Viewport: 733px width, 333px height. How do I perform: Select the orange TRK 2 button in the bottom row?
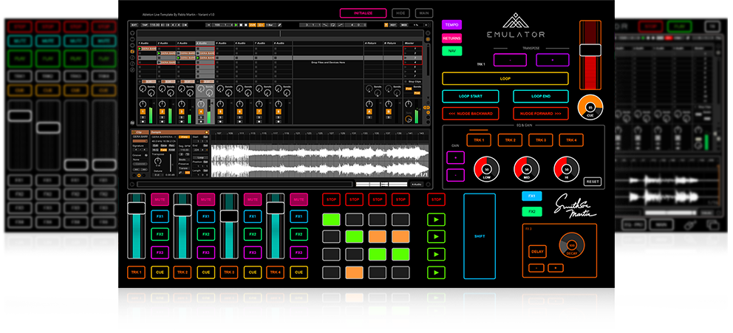183,272
